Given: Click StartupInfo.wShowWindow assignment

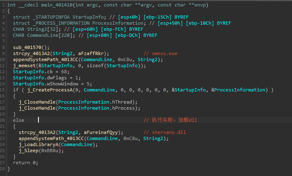Looking at the screenshot, I should 52,84.
